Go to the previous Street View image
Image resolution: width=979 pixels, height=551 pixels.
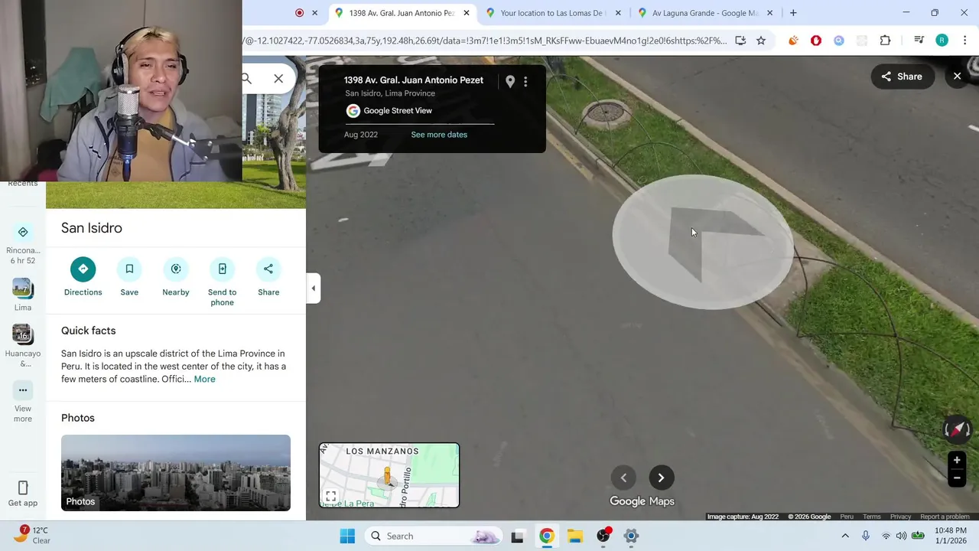point(623,478)
